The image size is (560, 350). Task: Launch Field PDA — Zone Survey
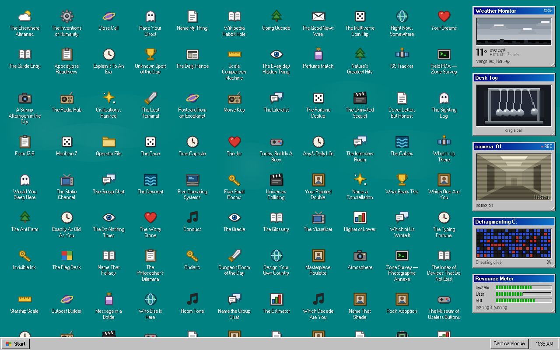point(444,55)
